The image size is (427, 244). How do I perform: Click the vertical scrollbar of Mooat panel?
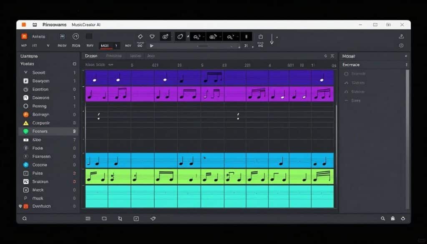(407, 139)
